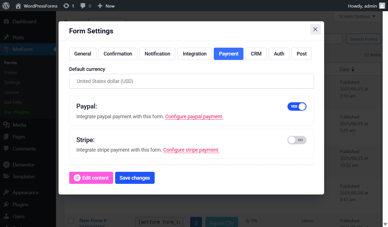Open the WordPress logo menu
The image size is (388, 227).
coord(6,6)
